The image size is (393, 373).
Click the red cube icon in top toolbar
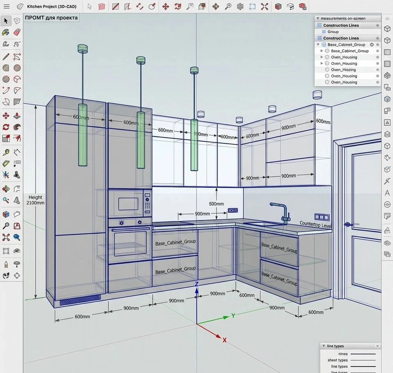(278, 7)
